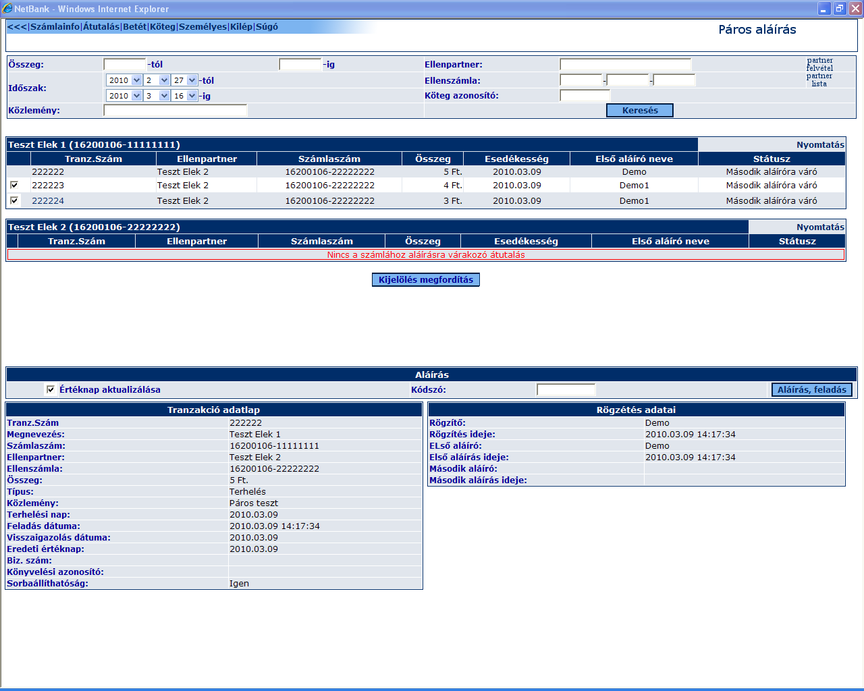Open the partner lista link
The width and height of the screenshot is (864, 691).
click(x=819, y=80)
